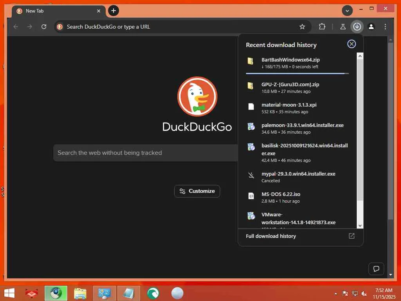Click the GPU-Z zip file icon

[x=250, y=86]
